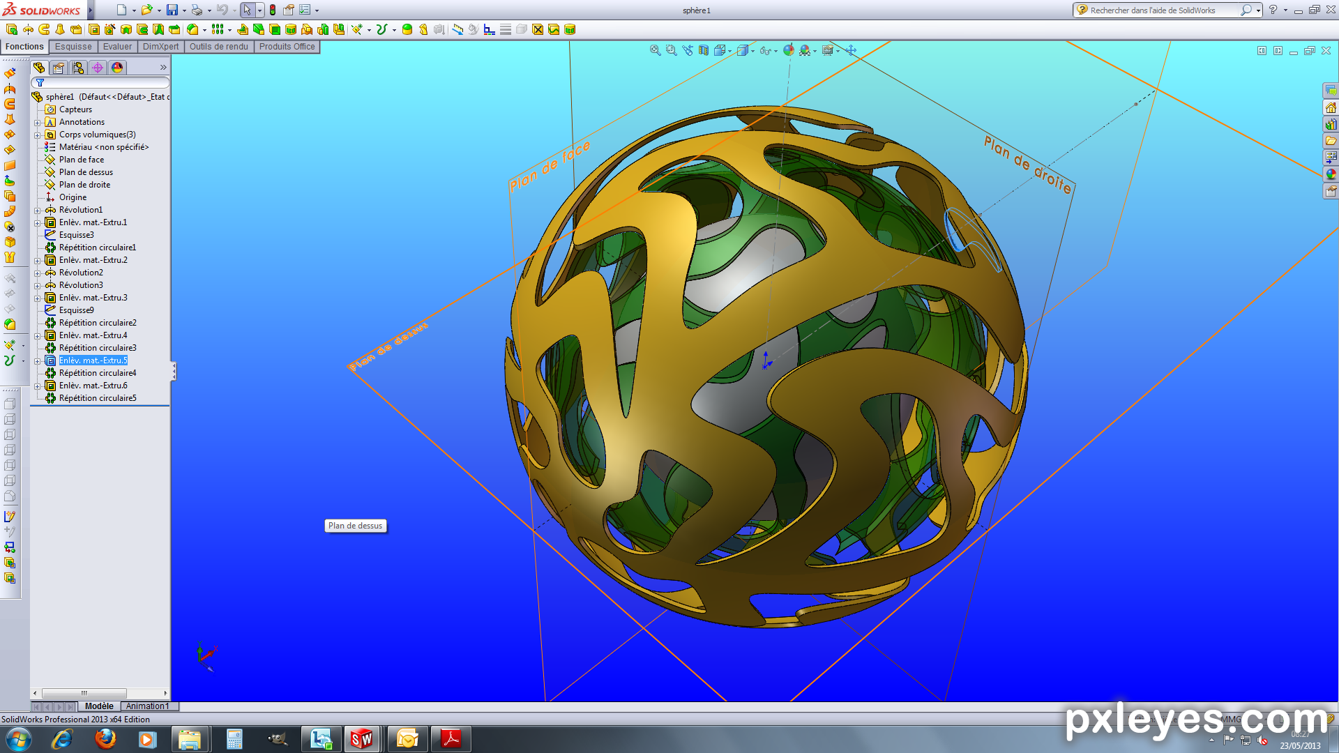Select the Fillet icon in the Features toolbar

pyautogui.click(x=193, y=29)
